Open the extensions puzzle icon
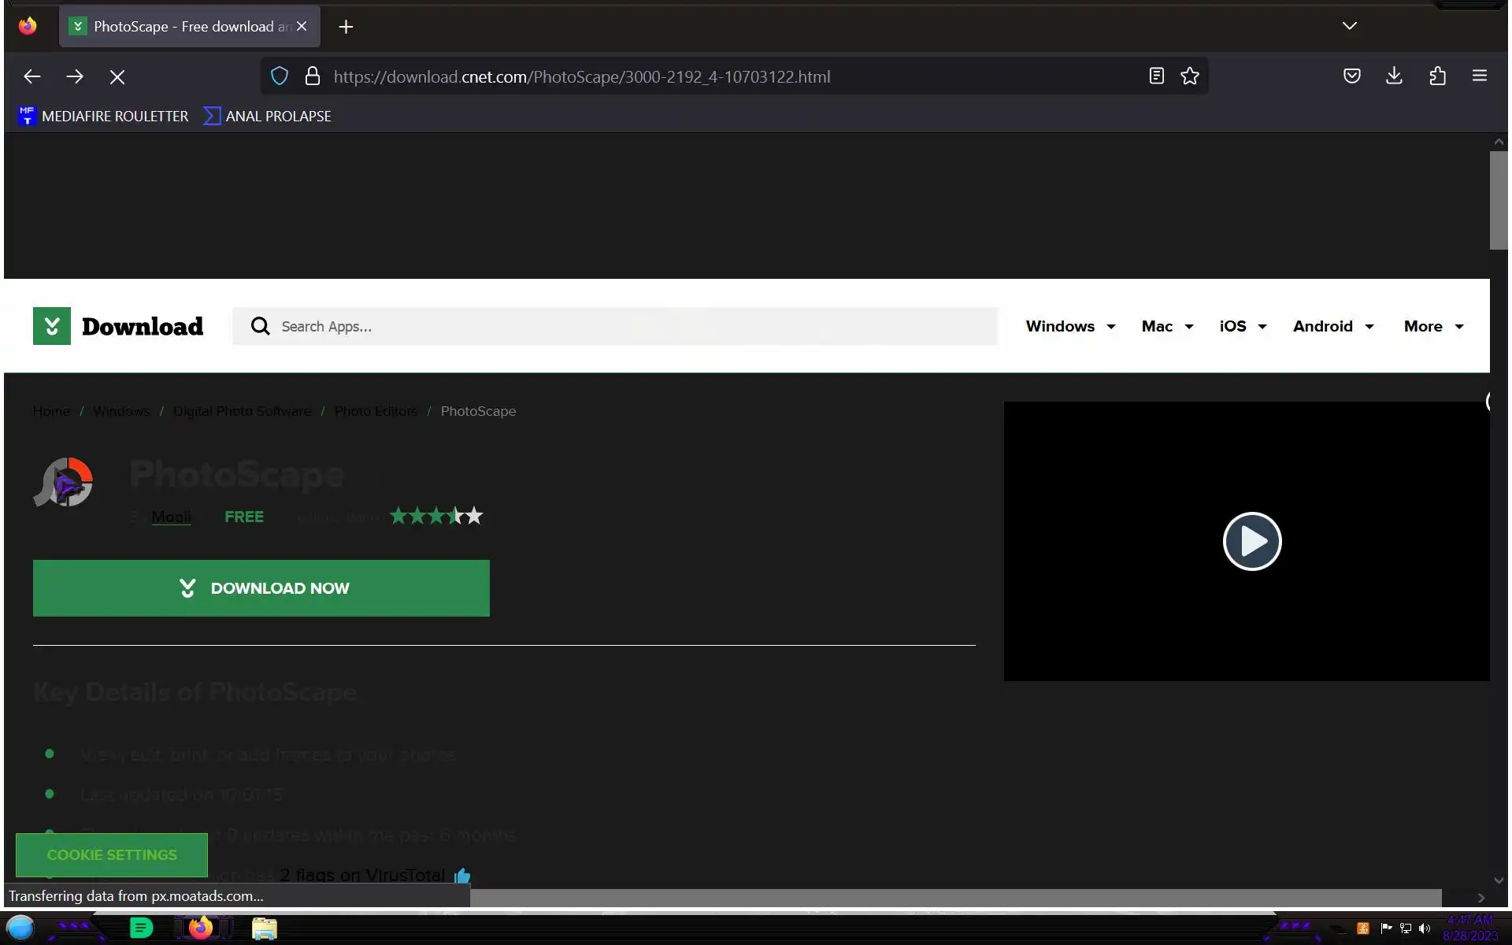Image resolution: width=1512 pixels, height=945 pixels. 1437,76
